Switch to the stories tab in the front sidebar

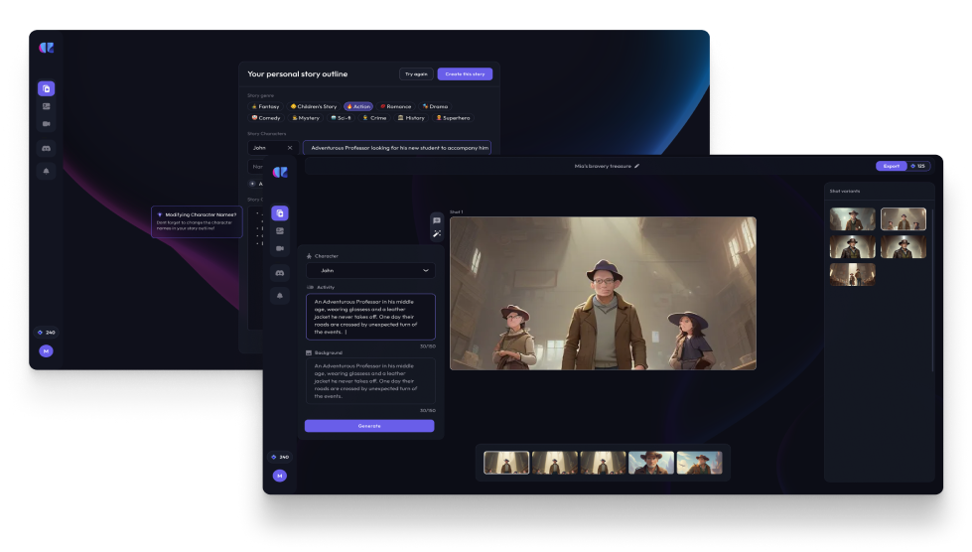coord(280,212)
